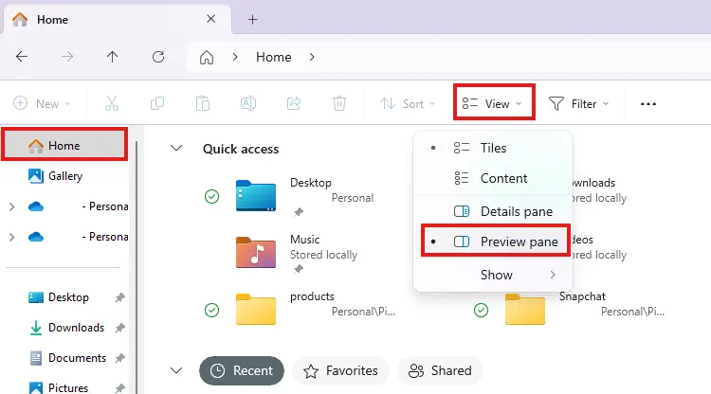Click the Paste clipboard icon
Screen dimensions: 711x394
[203, 103]
